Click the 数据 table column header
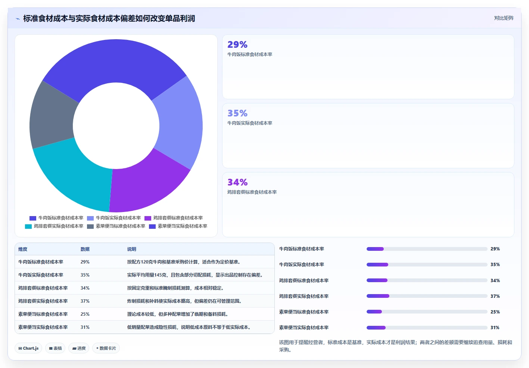Image resolution: width=529 pixels, height=368 pixels. (85, 249)
